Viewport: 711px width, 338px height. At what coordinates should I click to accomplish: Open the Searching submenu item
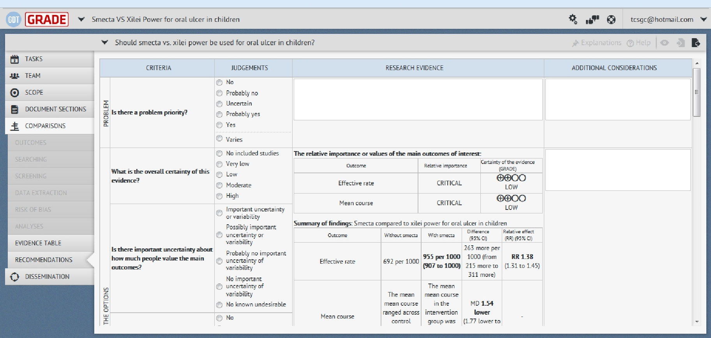51,160
